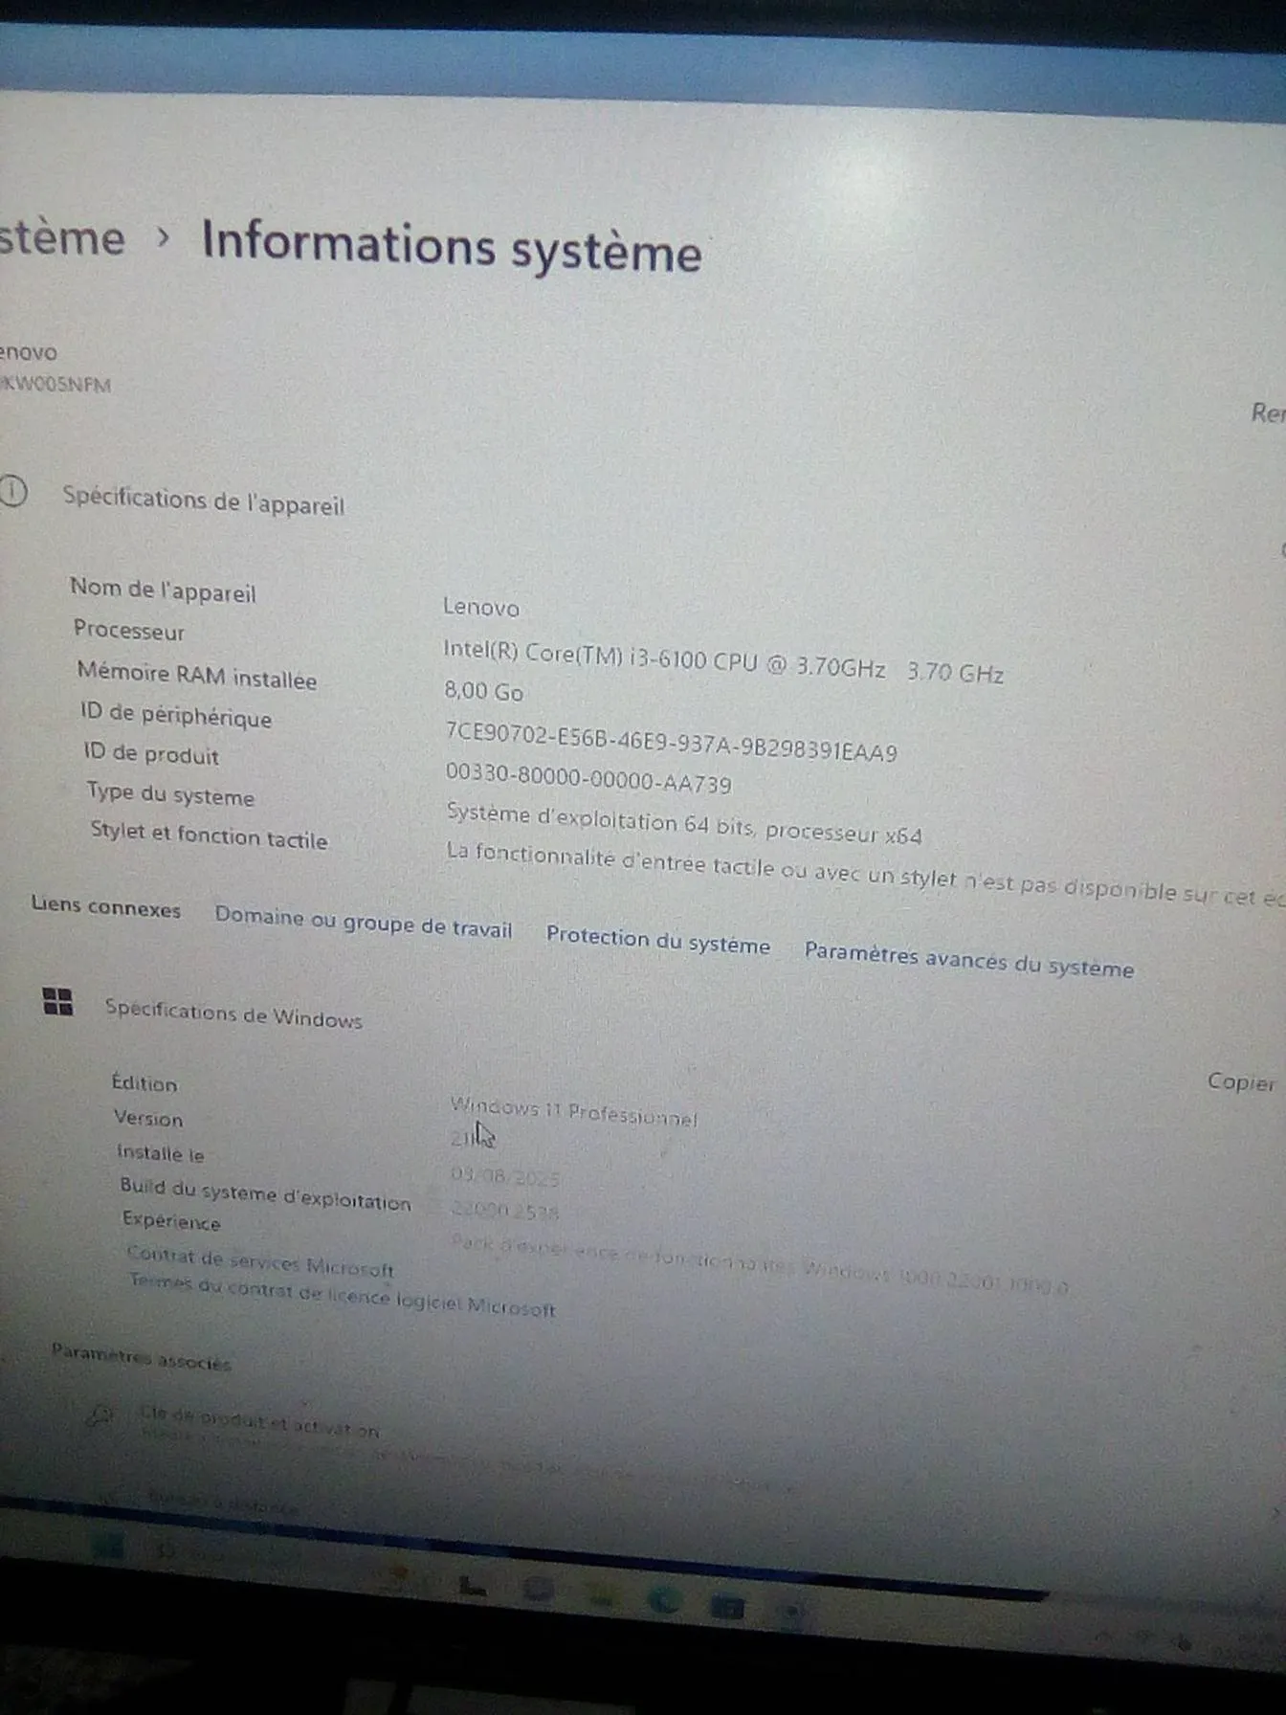1286x1715 pixels.
Task: Click the key icon beside Clé de produit
Action: (100, 1414)
